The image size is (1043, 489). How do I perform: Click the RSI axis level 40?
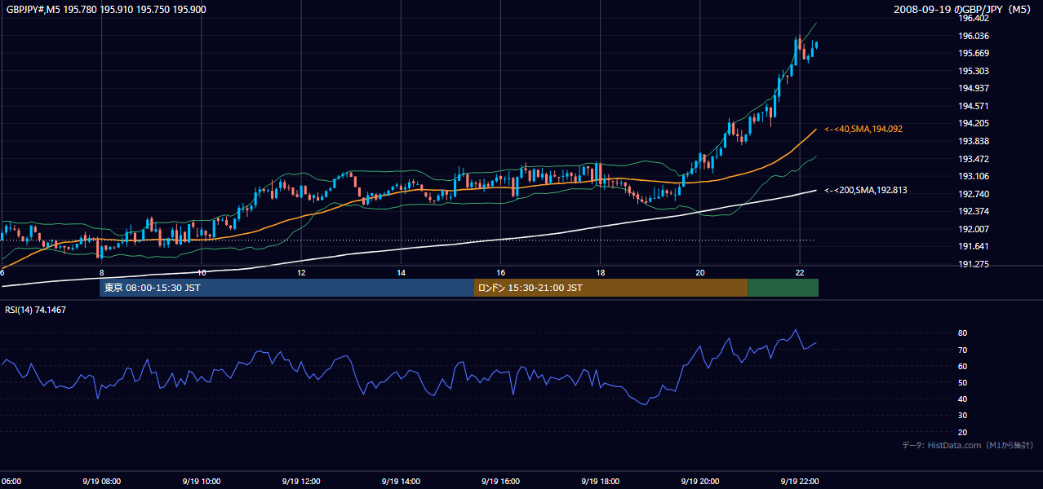point(963,399)
